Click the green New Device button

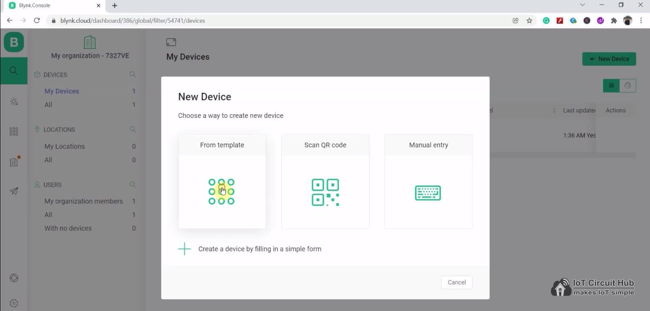tap(609, 59)
